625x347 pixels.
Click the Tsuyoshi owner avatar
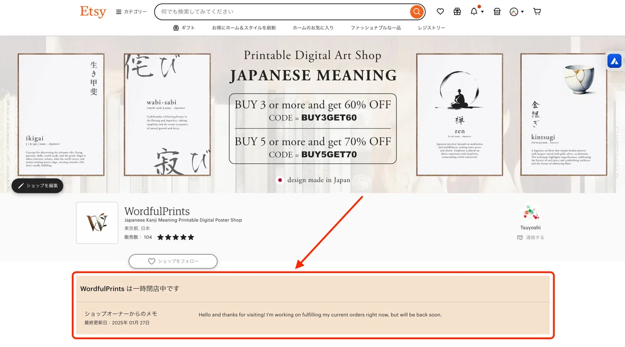tap(530, 213)
